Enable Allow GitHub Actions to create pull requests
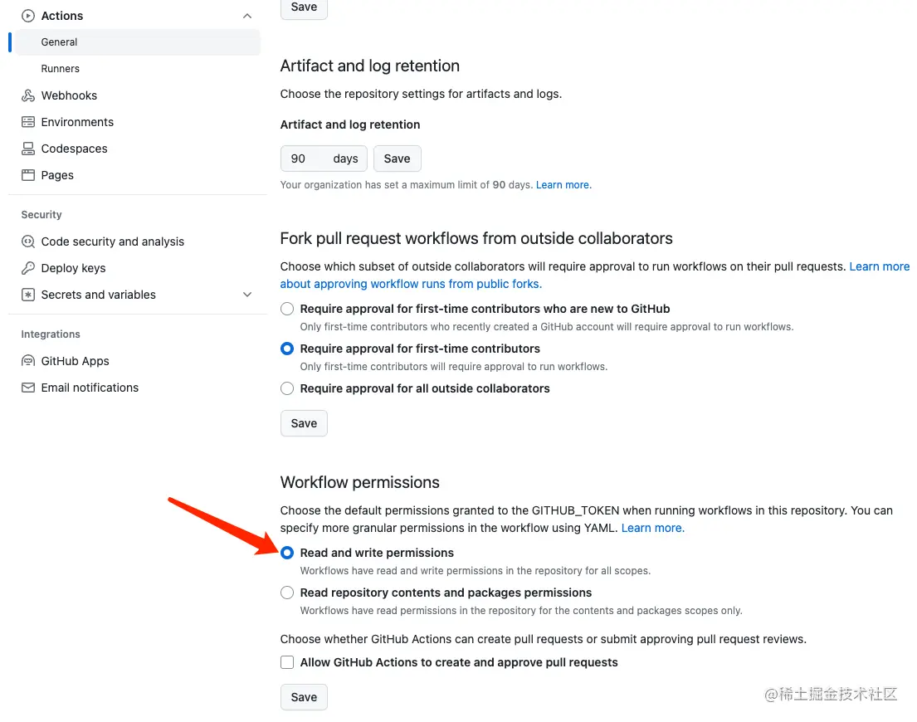Screen dimensions: 917x722 click(x=287, y=662)
